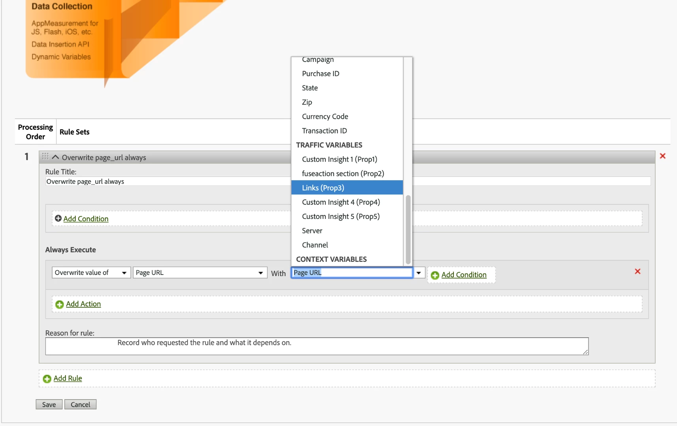
Task: Collapse the Overwrite page_url always rule
Action: (x=55, y=157)
